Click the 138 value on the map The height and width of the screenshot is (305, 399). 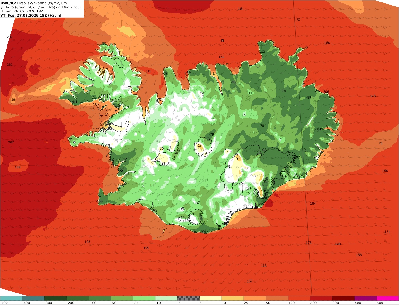click(x=338, y=244)
